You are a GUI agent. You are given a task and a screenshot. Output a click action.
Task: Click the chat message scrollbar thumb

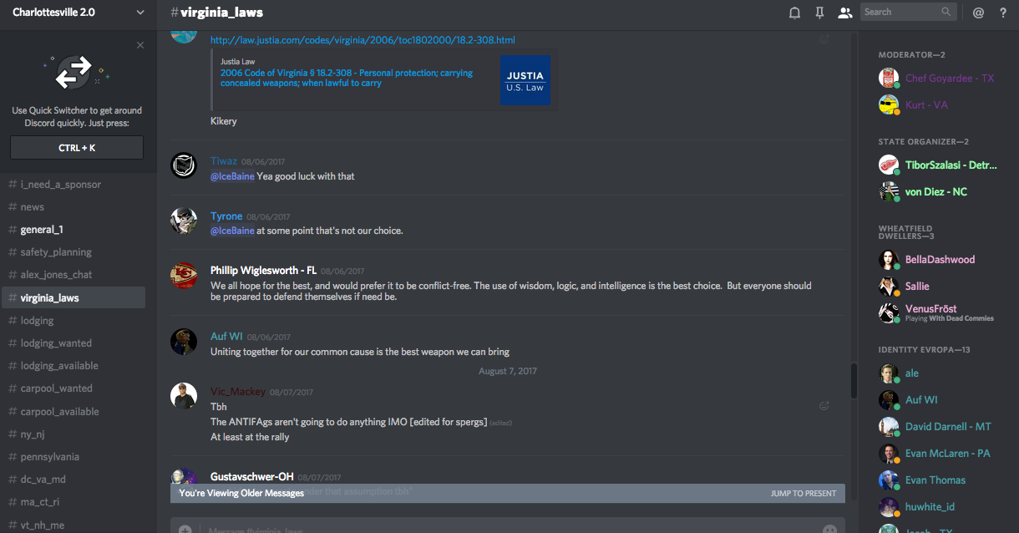click(x=851, y=381)
